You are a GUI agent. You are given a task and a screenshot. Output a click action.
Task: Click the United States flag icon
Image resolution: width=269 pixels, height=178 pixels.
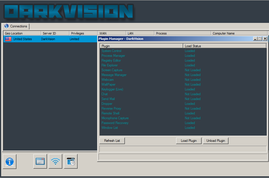(8, 39)
